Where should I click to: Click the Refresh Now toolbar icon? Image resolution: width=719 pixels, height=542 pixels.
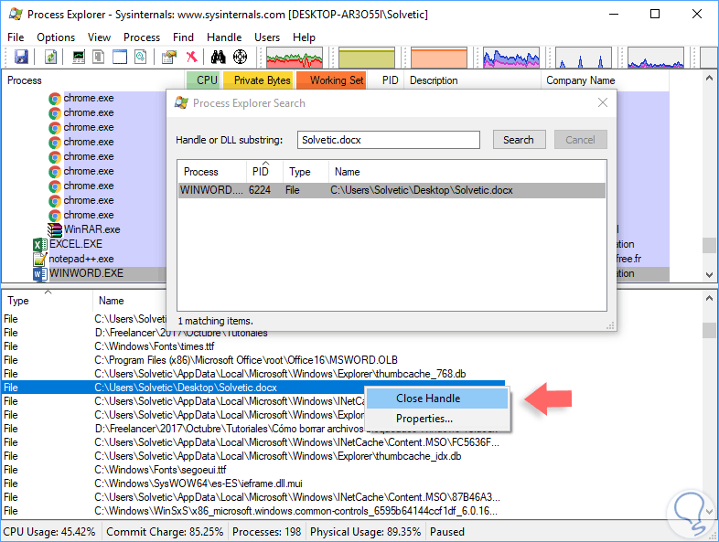tap(50, 58)
